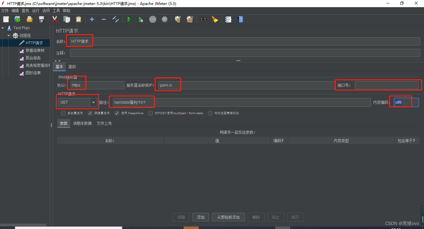Click the 添加 button
This screenshot has height=229, width=424.
coord(200,217)
